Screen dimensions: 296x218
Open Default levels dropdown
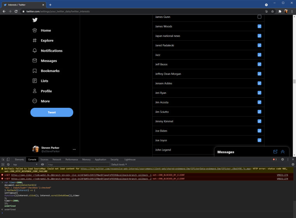(x=119, y=164)
